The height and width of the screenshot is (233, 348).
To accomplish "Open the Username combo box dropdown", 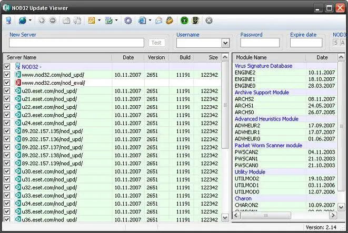I will pyautogui.click(x=225, y=43).
